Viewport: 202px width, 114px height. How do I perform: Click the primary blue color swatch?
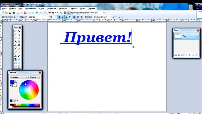click(12, 82)
